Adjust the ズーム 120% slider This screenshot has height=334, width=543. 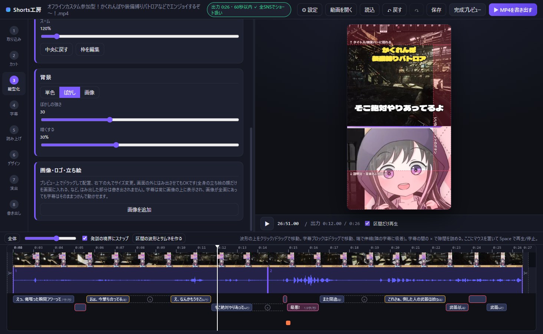(x=140, y=36)
